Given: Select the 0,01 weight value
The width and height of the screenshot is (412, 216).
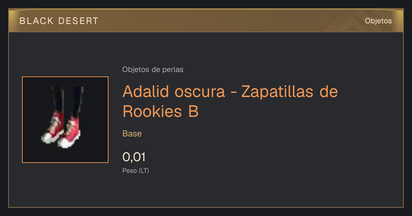Looking at the screenshot, I should click(134, 157).
